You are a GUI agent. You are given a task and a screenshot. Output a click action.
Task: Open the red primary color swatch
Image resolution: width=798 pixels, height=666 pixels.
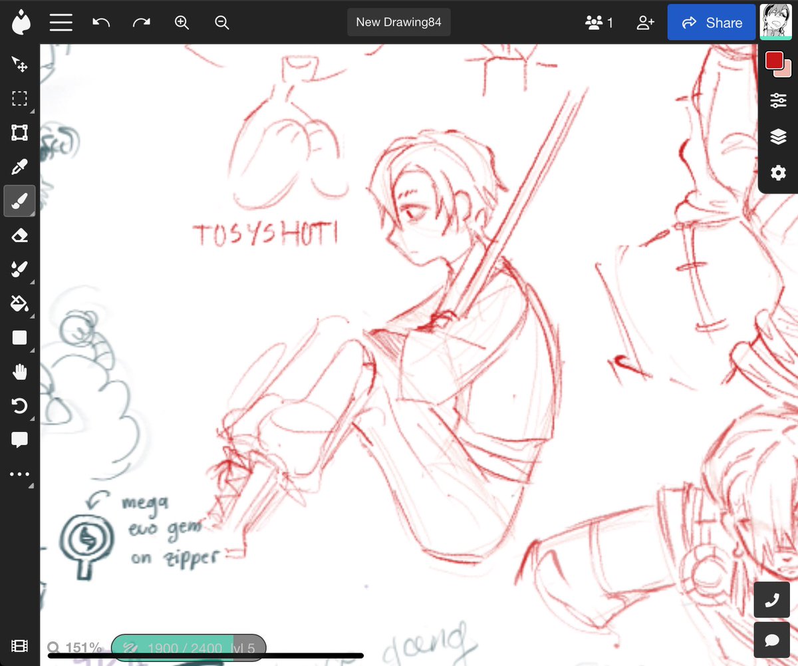774,61
